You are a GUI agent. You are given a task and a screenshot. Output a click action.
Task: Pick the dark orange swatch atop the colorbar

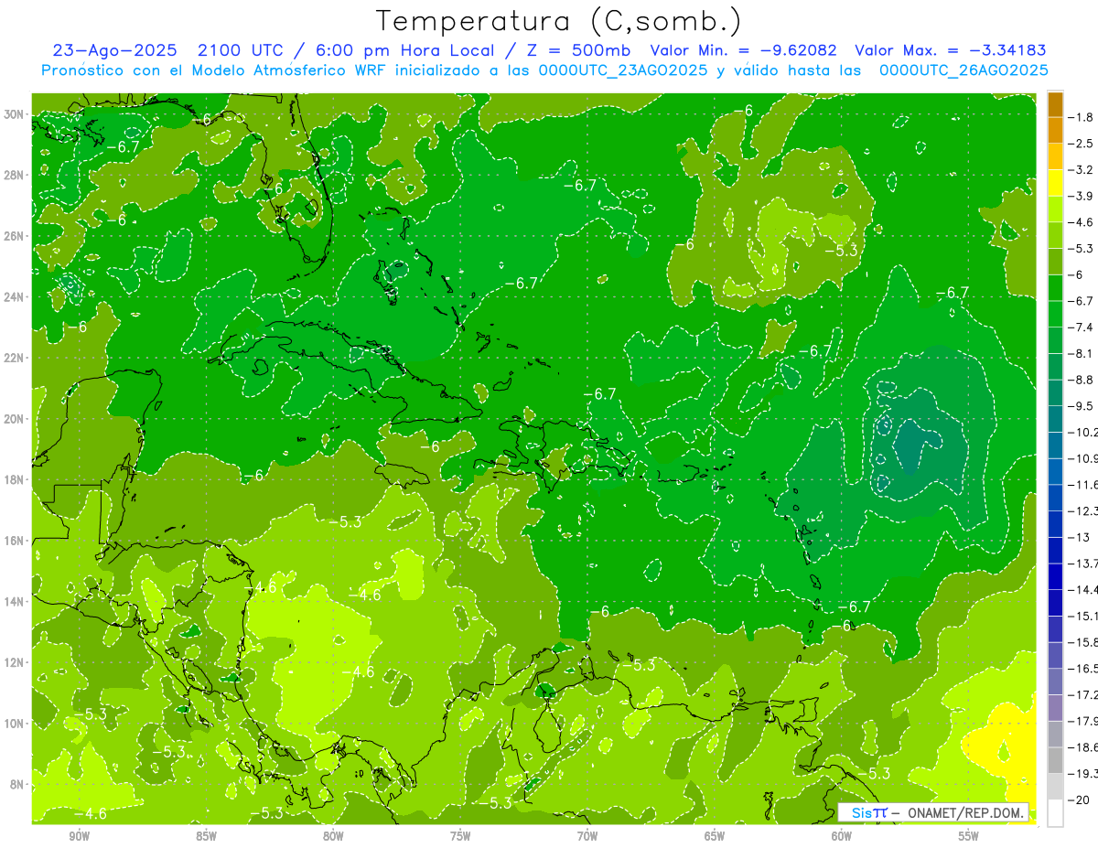click(x=1055, y=104)
